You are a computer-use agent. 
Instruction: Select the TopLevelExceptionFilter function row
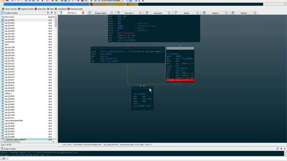coord(27,121)
